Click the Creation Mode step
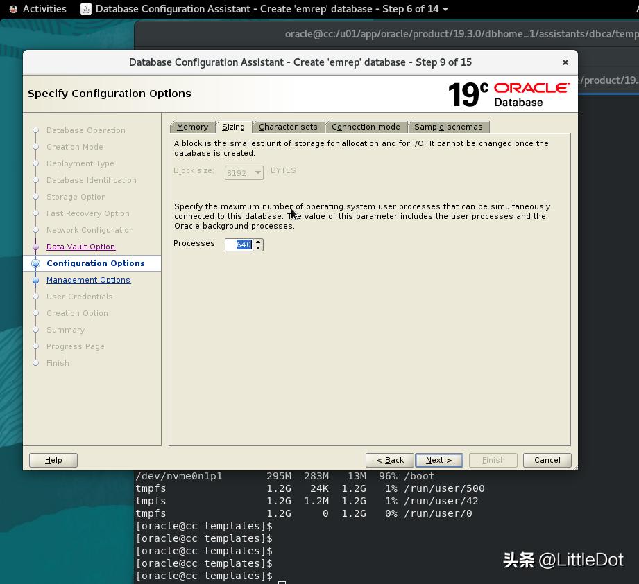 [x=74, y=147]
